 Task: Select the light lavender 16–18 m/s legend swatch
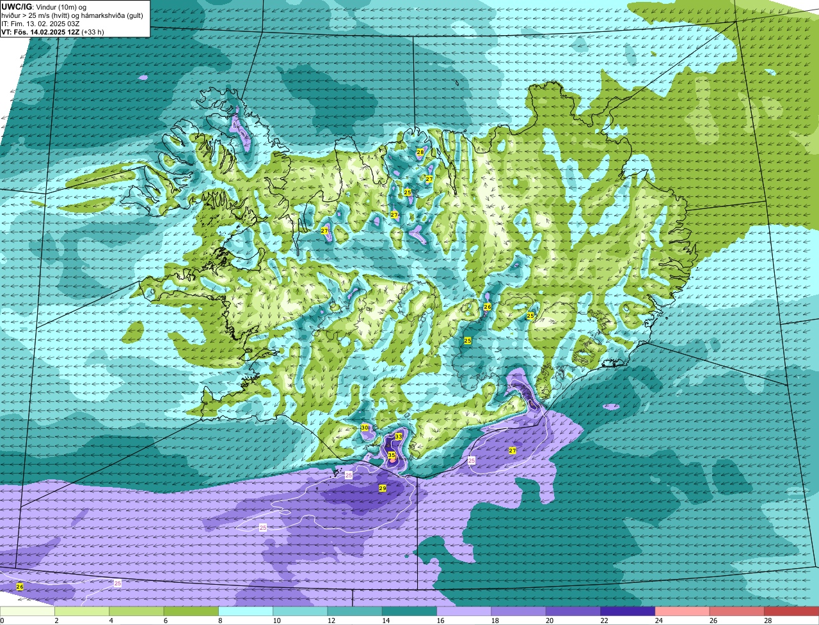coord(464,611)
